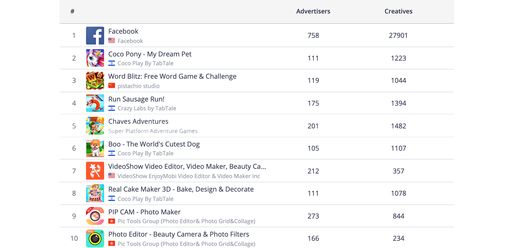Click Coco Play By TabTale under Real Cake Maker
This screenshot has width=514, height=248.
146,199
